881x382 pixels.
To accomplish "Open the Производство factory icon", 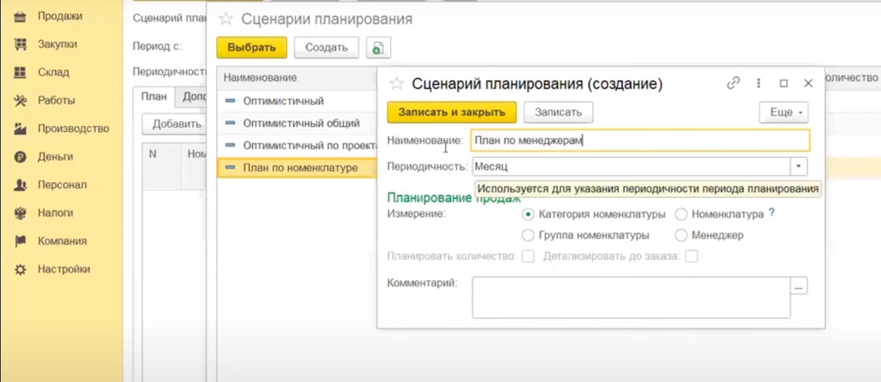I will pyautogui.click(x=21, y=128).
